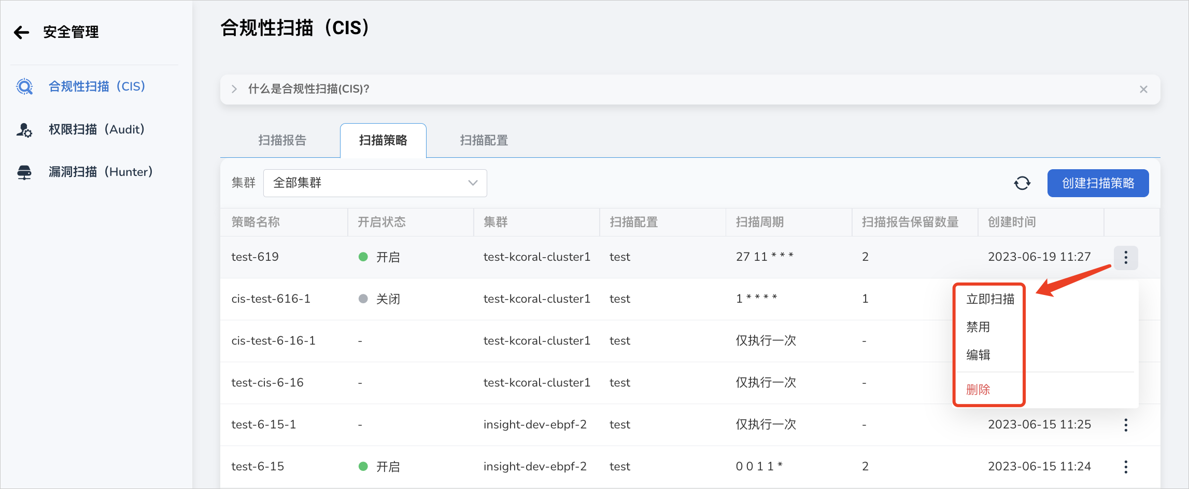
Task: Choose 编辑 from the context menu
Action: 978,355
